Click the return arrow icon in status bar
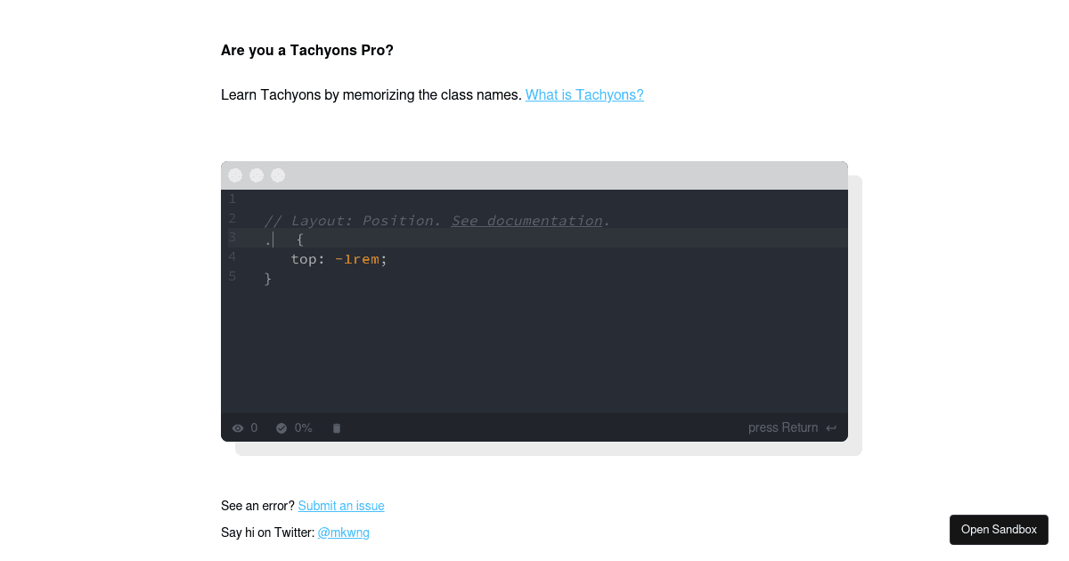The height and width of the screenshot is (561, 1069). pyautogui.click(x=831, y=427)
